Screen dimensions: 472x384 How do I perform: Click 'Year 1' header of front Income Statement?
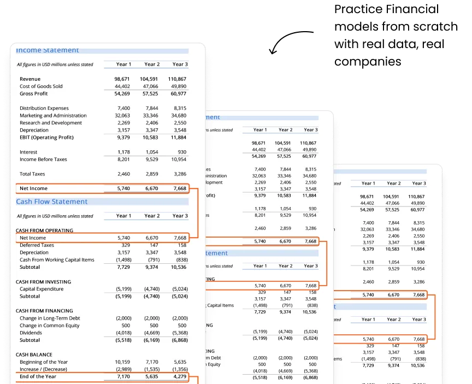coord(123,64)
